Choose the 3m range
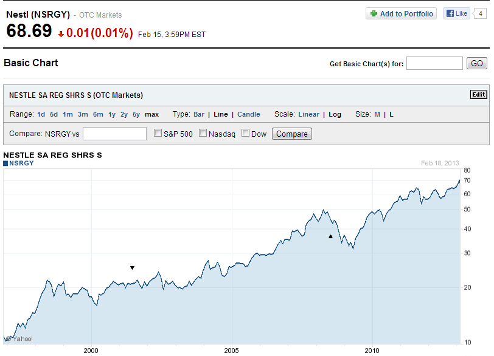Image resolution: width=494 pixels, height=356 pixels. [x=83, y=114]
